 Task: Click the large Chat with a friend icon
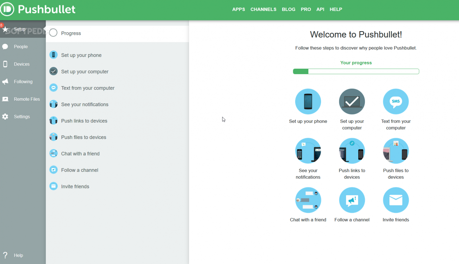pos(308,200)
